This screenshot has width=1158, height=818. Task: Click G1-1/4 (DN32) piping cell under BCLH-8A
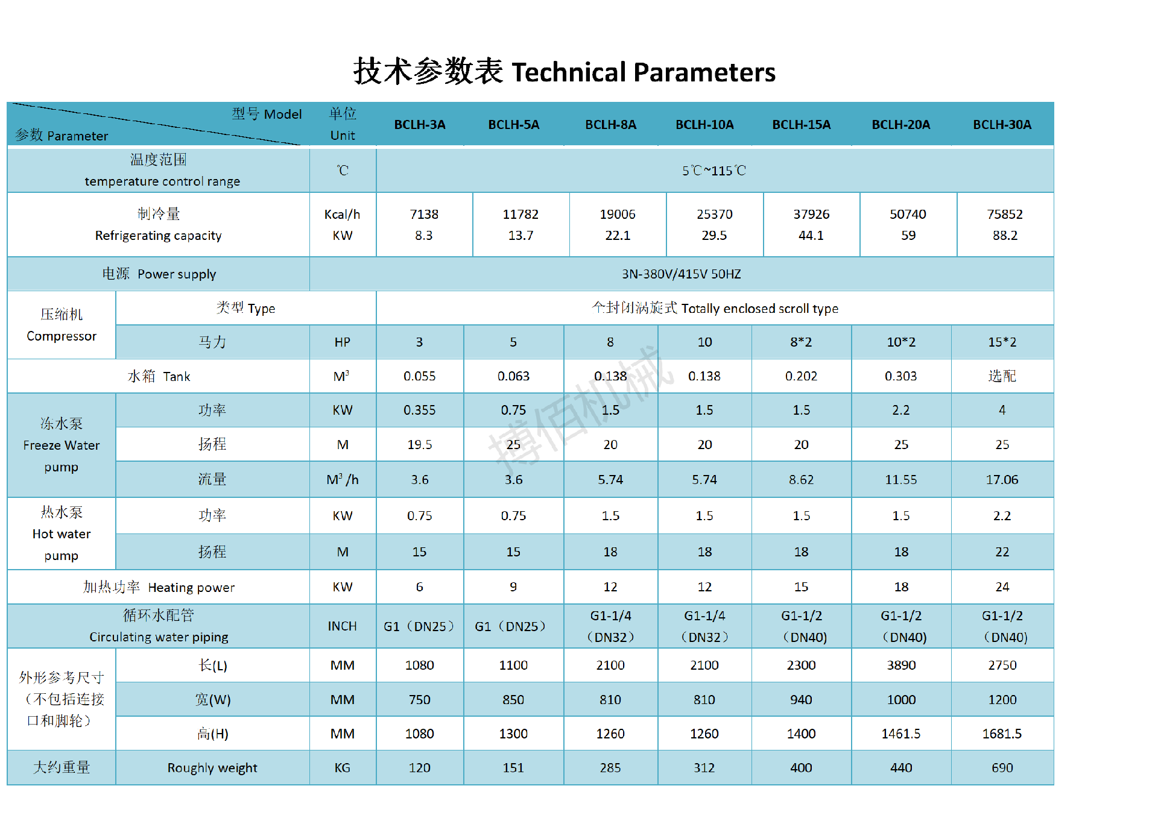coord(610,626)
